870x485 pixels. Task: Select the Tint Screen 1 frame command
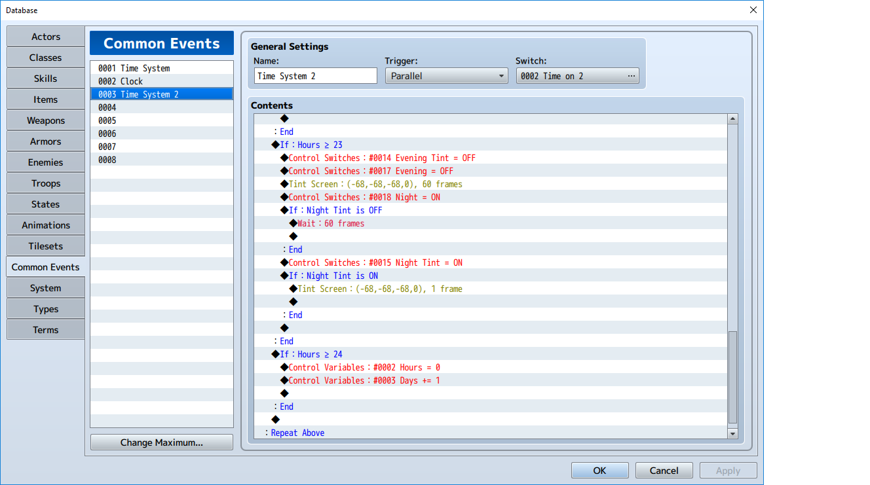[x=491, y=289]
